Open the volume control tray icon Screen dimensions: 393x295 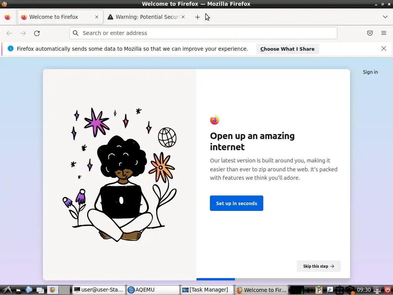tap(309, 290)
